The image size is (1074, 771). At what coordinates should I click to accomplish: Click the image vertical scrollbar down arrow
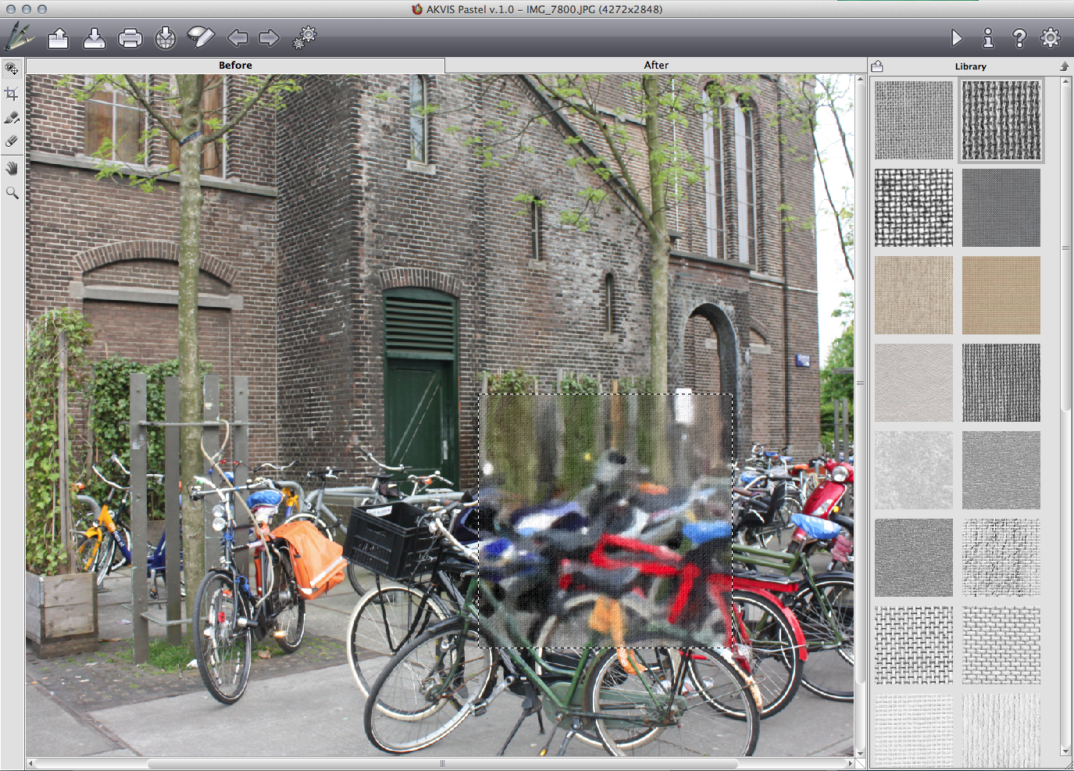pyautogui.click(x=861, y=753)
